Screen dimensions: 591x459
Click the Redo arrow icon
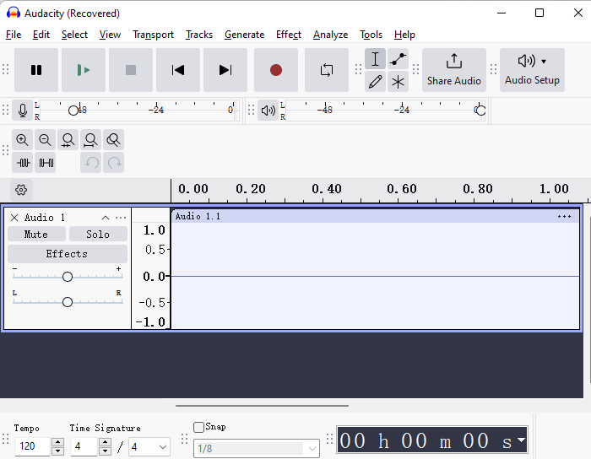[x=113, y=163]
